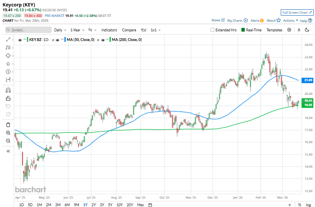The image size is (315, 207).
Task: Open chart settings gear icon
Action: 289,30
